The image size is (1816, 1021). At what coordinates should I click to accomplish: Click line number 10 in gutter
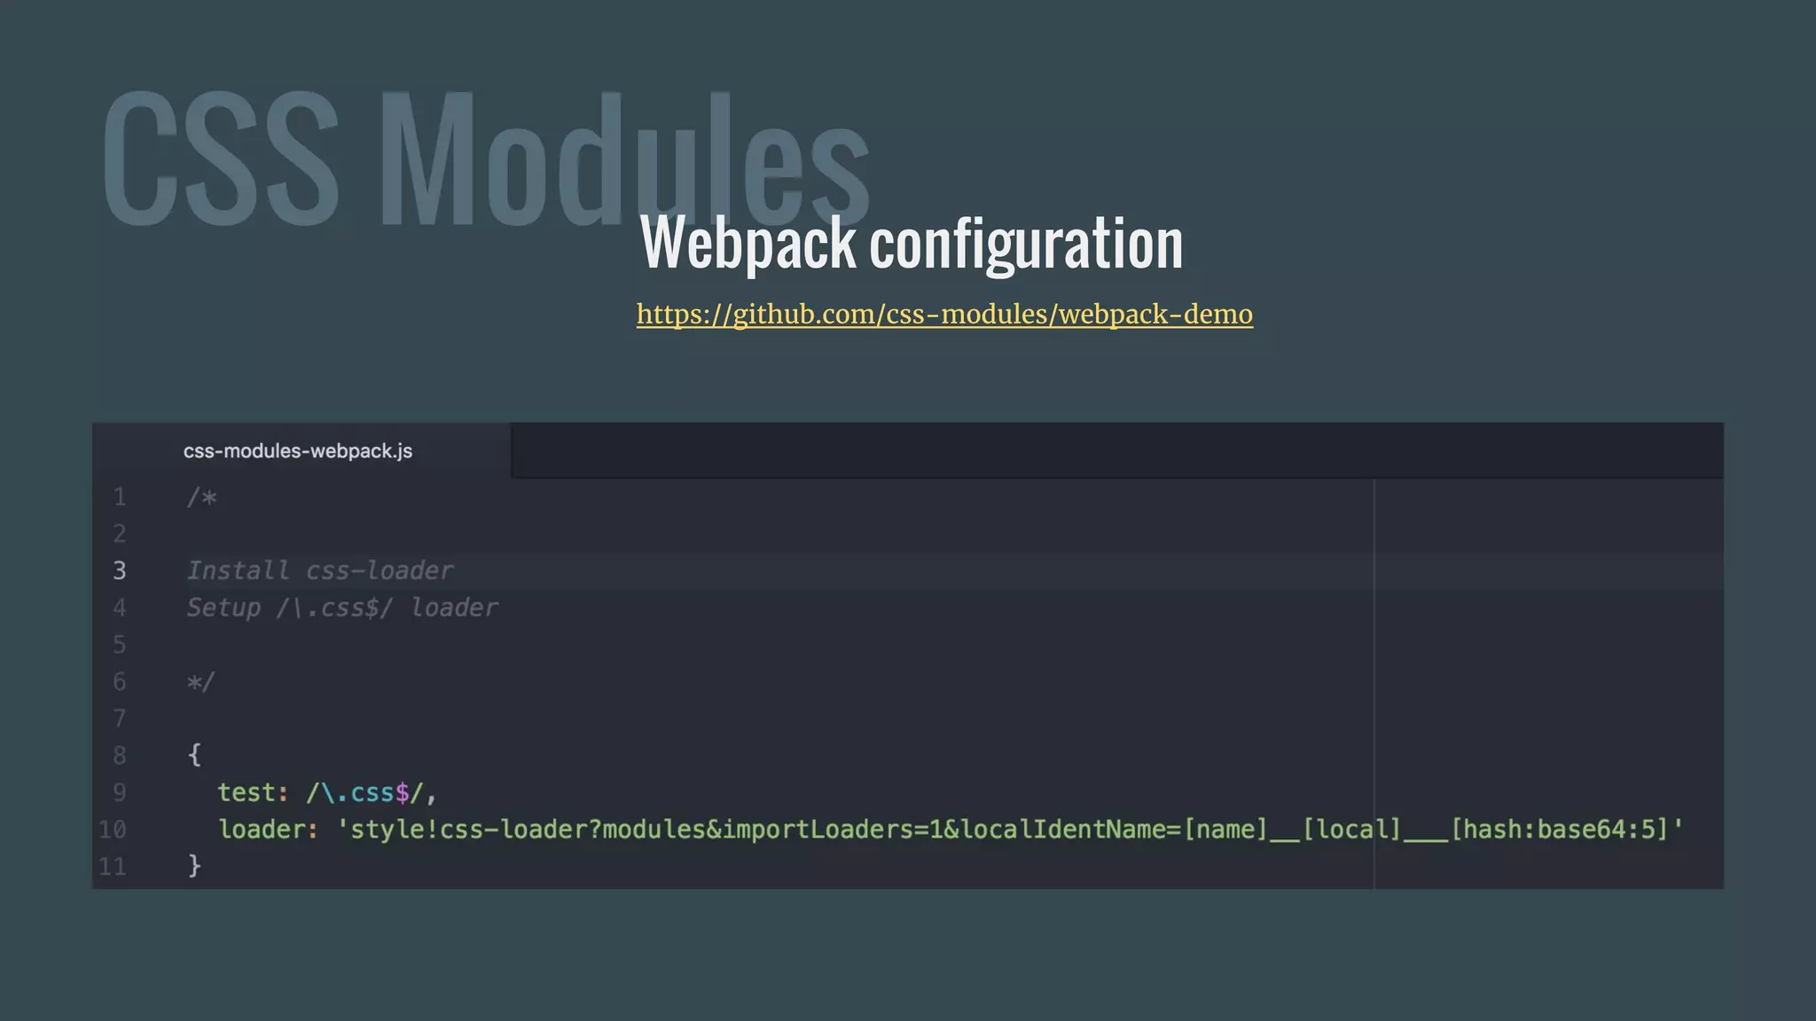click(x=113, y=830)
